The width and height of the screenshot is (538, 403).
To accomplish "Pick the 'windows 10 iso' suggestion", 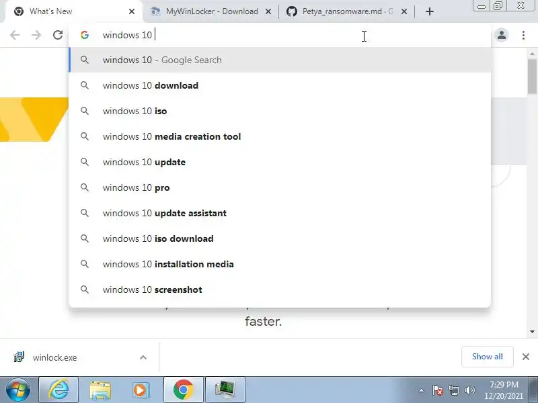I will click(280, 111).
